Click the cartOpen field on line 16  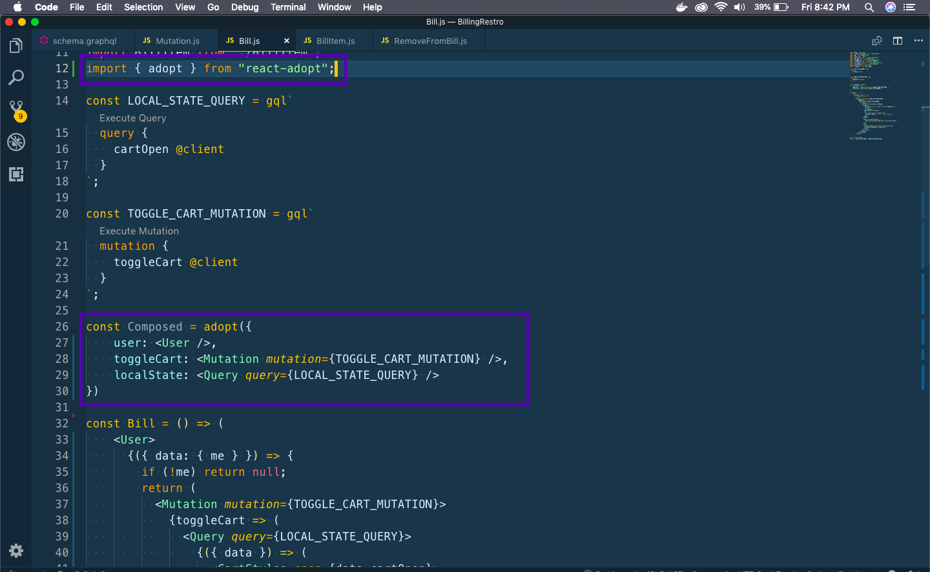click(x=141, y=149)
